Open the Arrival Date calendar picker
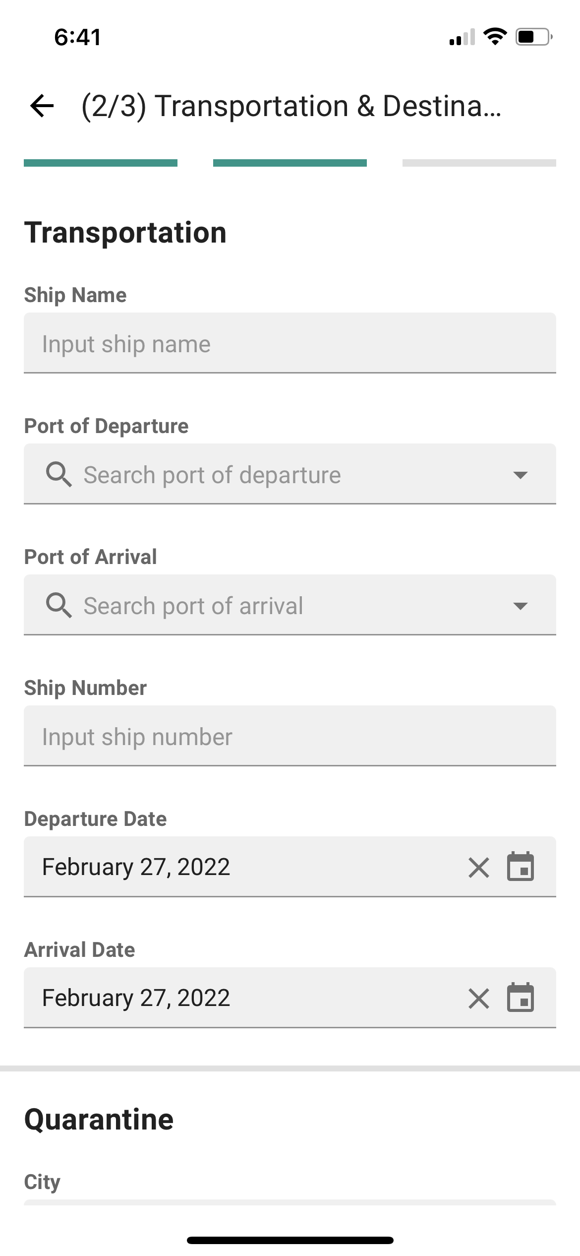This screenshot has width=580, height=1256. click(520, 998)
